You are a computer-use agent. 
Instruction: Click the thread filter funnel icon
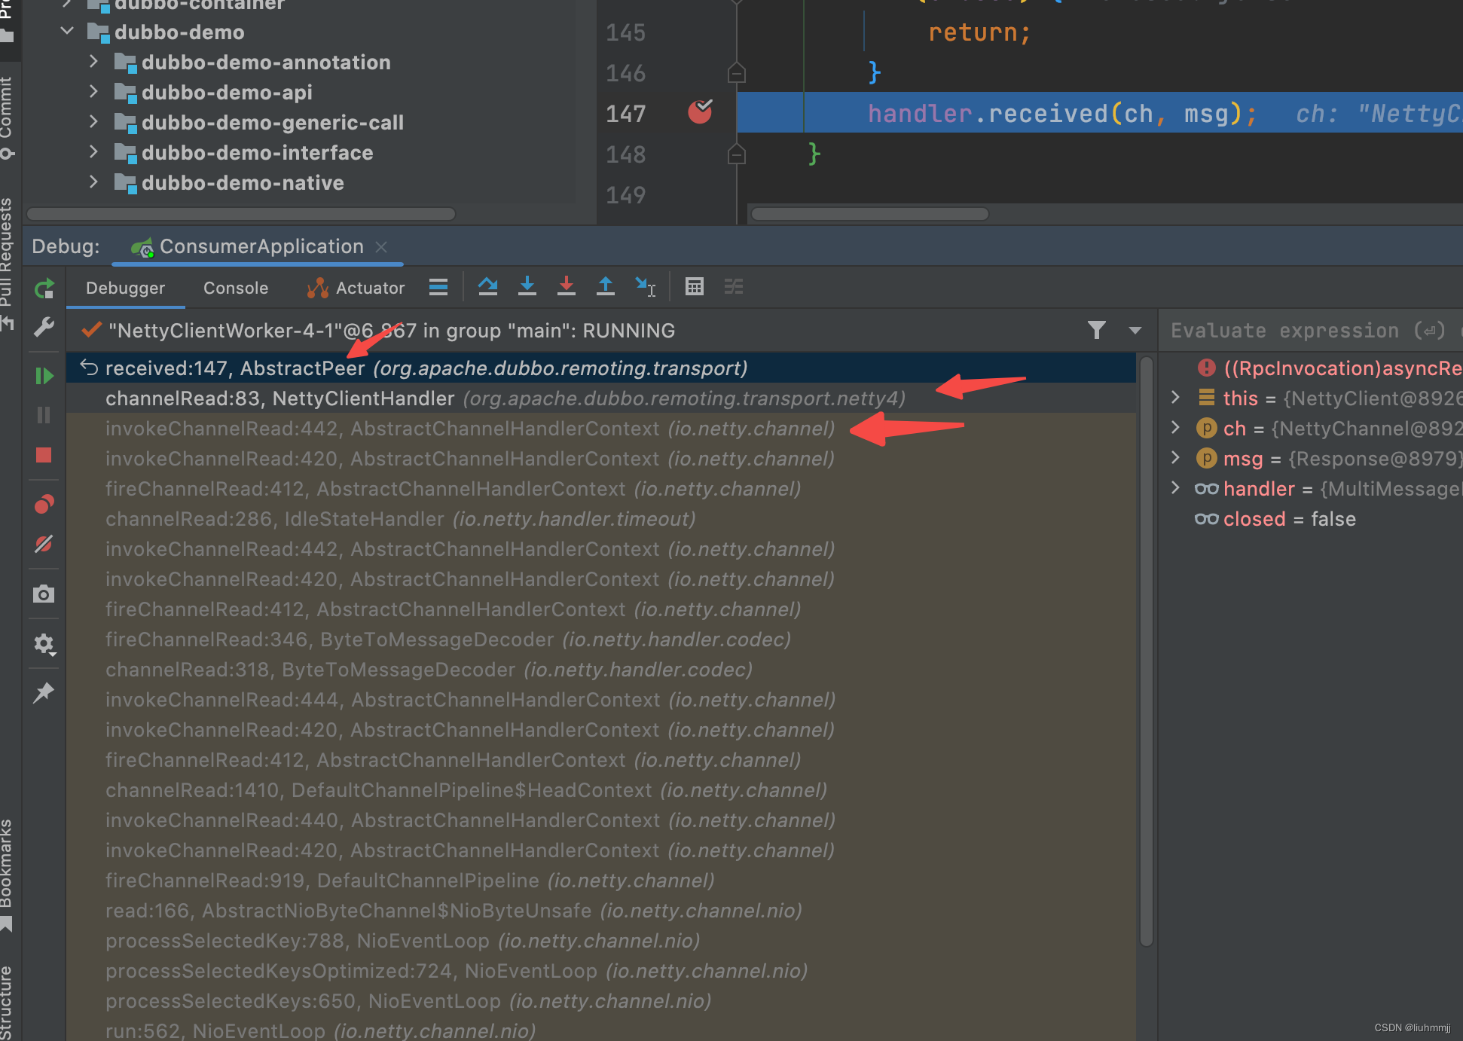click(1097, 330)
